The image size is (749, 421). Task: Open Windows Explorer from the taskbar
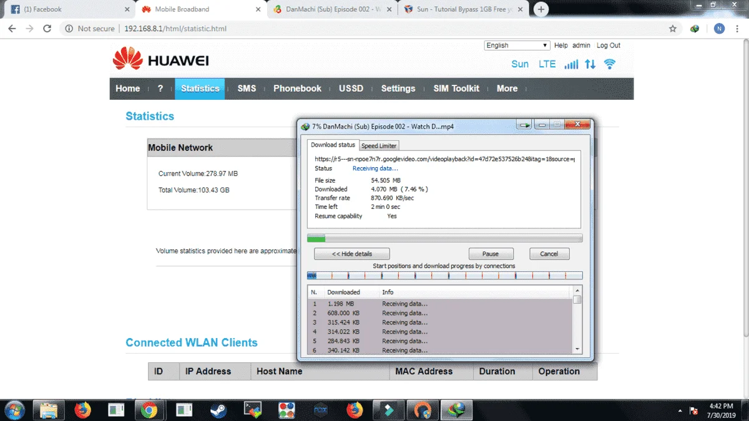click(x=49, y=410)
